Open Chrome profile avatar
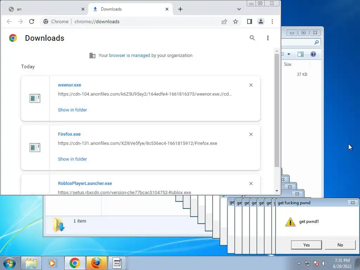The image size is (360, 270). [x=261, y=21]
